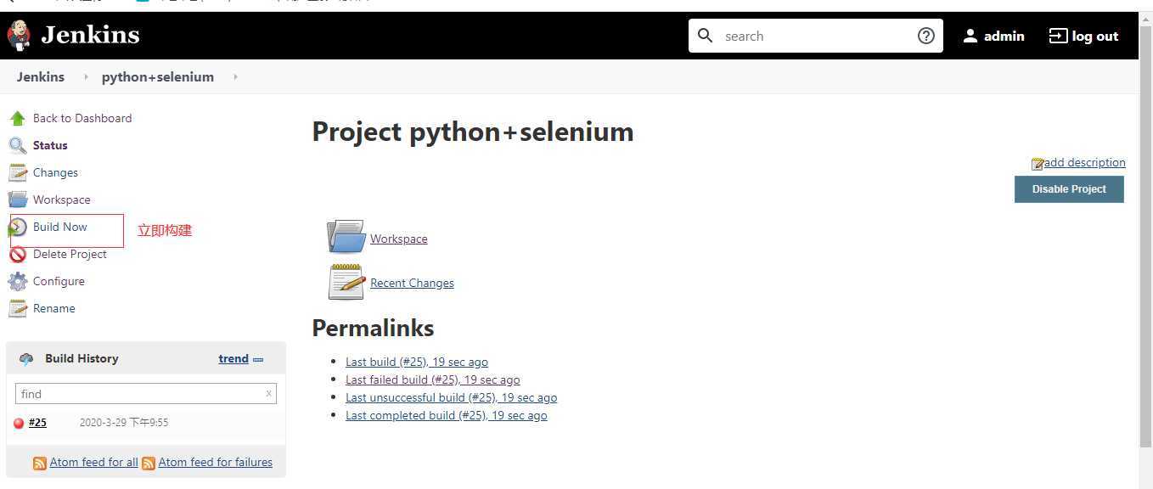This screenshot has width=1153, height=489.
Task: Click the red Delete Project icon
Action: click(x=17, y=255)
